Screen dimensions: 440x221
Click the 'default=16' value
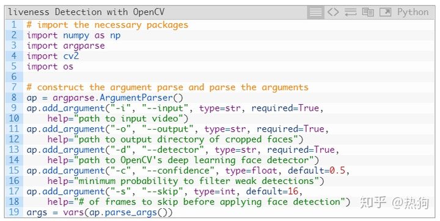pos(272,192)
